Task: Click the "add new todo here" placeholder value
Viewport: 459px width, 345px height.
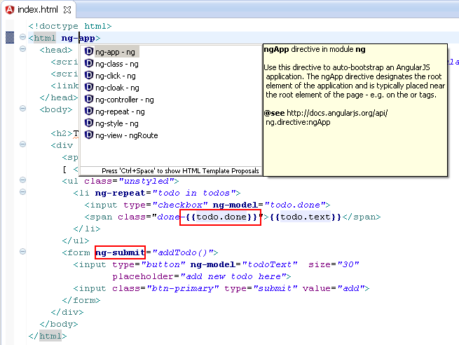Action: click(x=233, y=276)
